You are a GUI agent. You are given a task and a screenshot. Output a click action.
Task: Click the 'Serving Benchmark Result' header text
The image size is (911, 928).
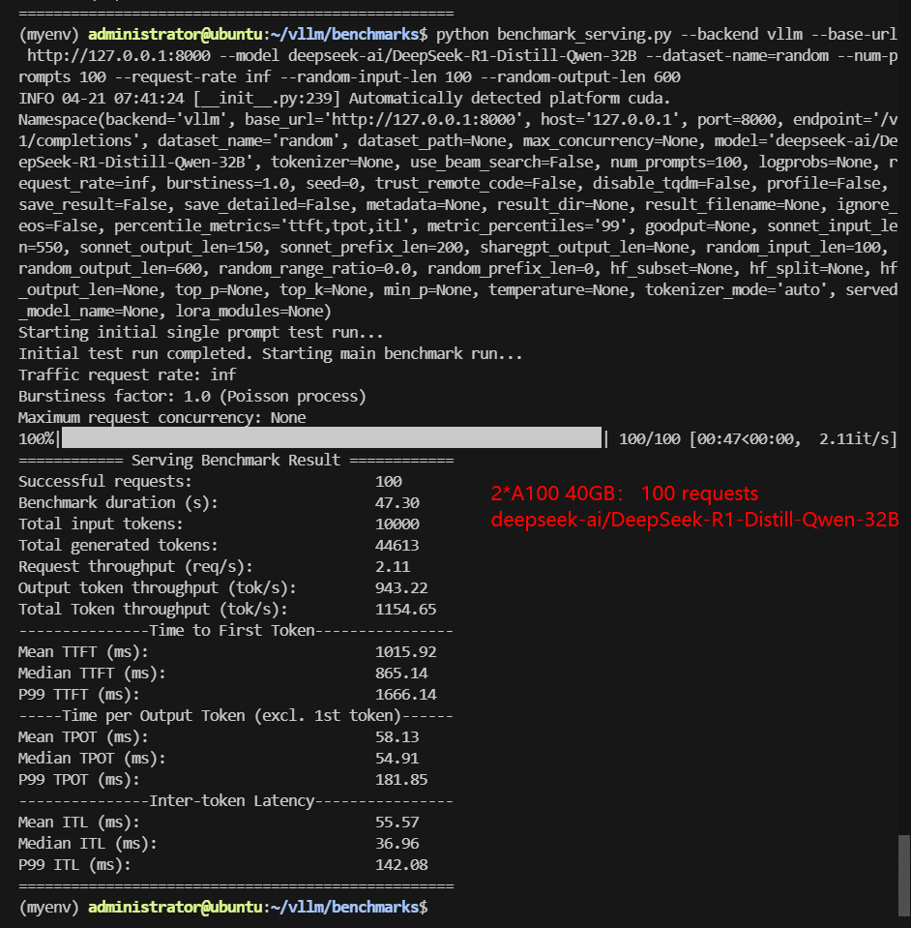pyautogui.click(x=236, y=460)
